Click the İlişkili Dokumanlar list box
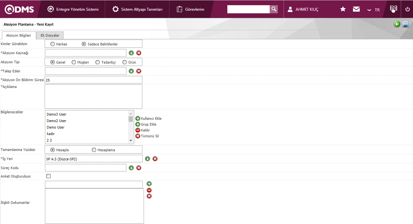This screenshot has width=413, height=224. click(x=94, y=206)
